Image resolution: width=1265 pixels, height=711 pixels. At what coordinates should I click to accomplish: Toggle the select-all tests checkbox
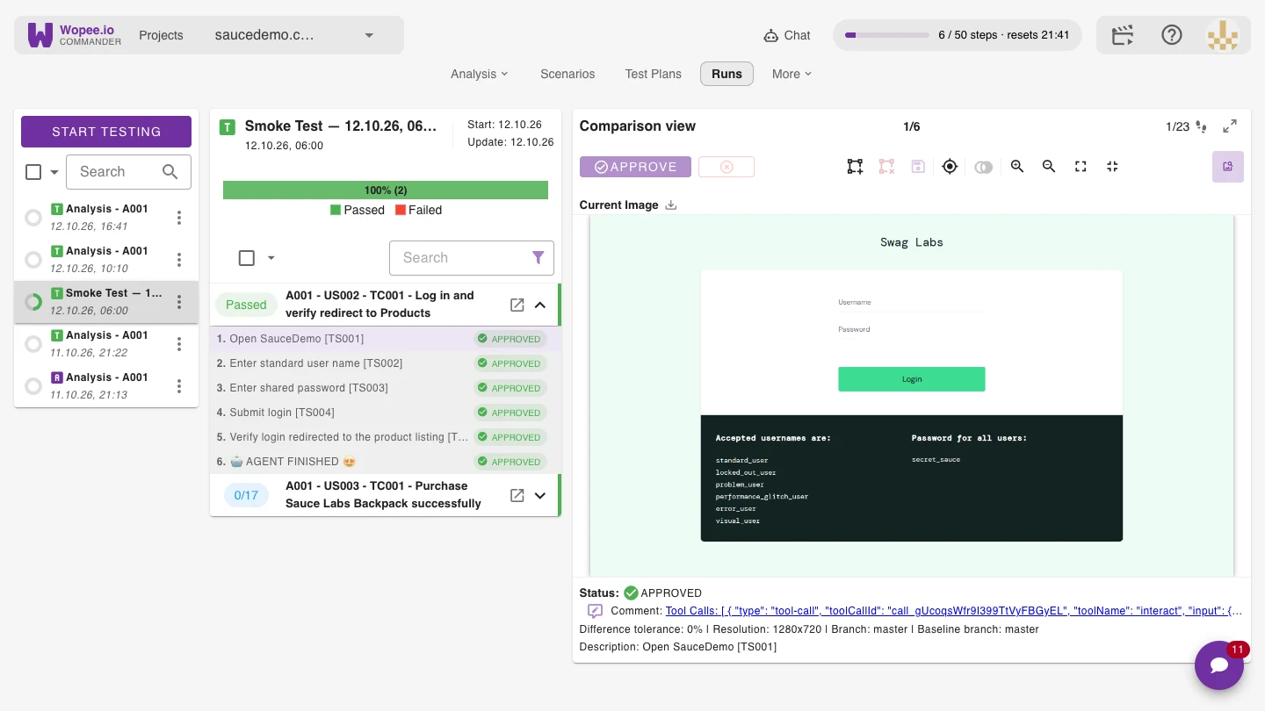247,258
